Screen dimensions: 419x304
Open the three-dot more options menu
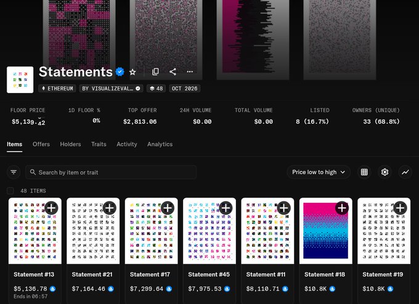[x=190, y=71]
